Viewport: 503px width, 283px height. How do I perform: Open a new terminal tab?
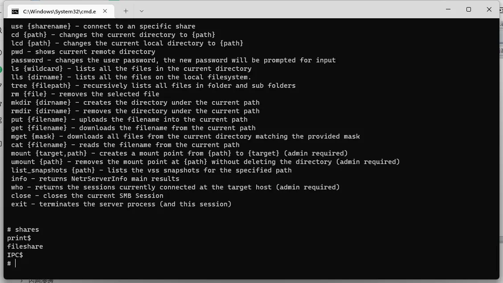point(126,11)
